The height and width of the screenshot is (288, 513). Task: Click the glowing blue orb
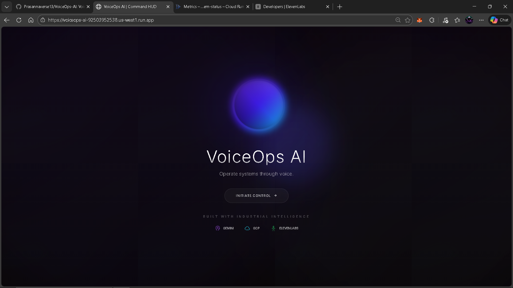click(258, 105)
